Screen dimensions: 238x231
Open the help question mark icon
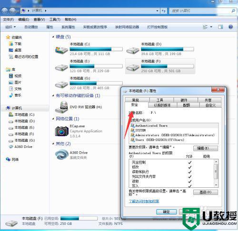[230, 27]
